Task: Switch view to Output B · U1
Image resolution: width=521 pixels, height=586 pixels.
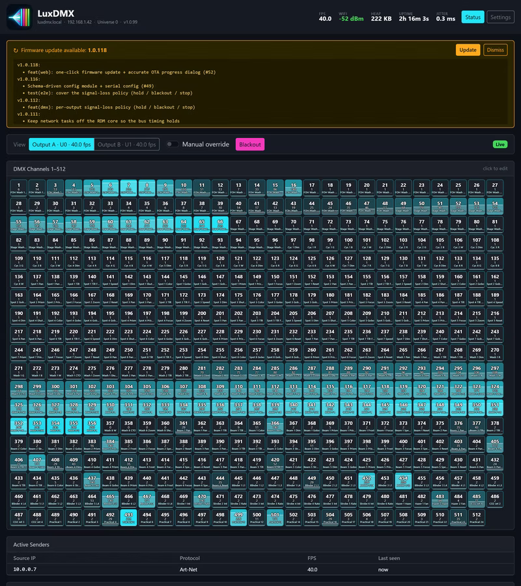Action: click(x=127, y=145)
